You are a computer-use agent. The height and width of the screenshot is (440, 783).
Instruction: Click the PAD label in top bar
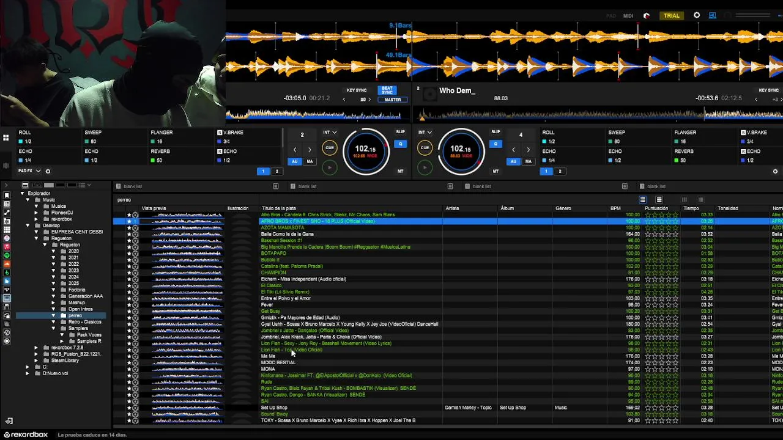click(611, 15)
